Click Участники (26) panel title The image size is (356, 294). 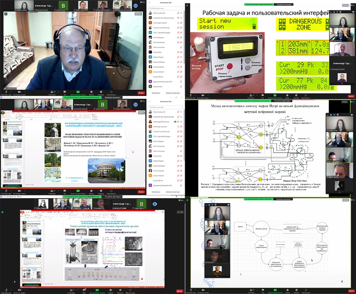pos(166,3)
